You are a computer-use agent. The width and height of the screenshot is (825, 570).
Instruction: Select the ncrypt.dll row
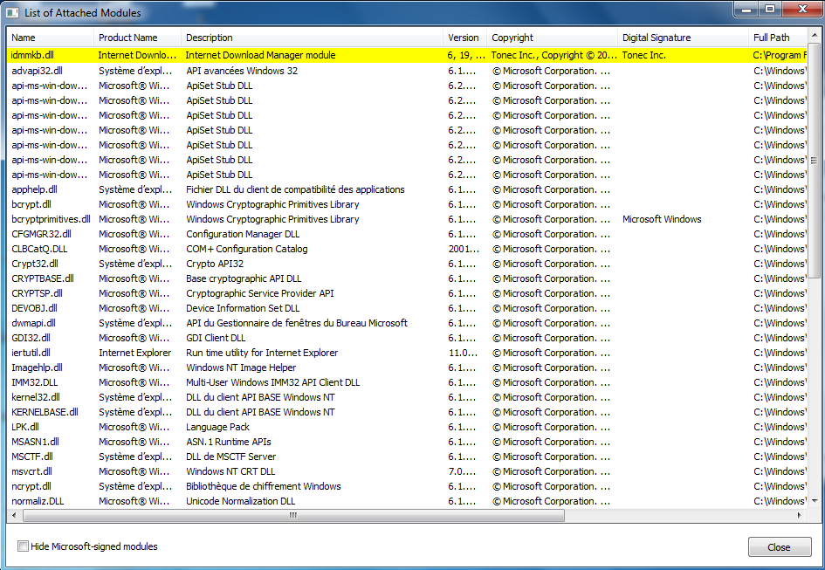coord(407,486)
